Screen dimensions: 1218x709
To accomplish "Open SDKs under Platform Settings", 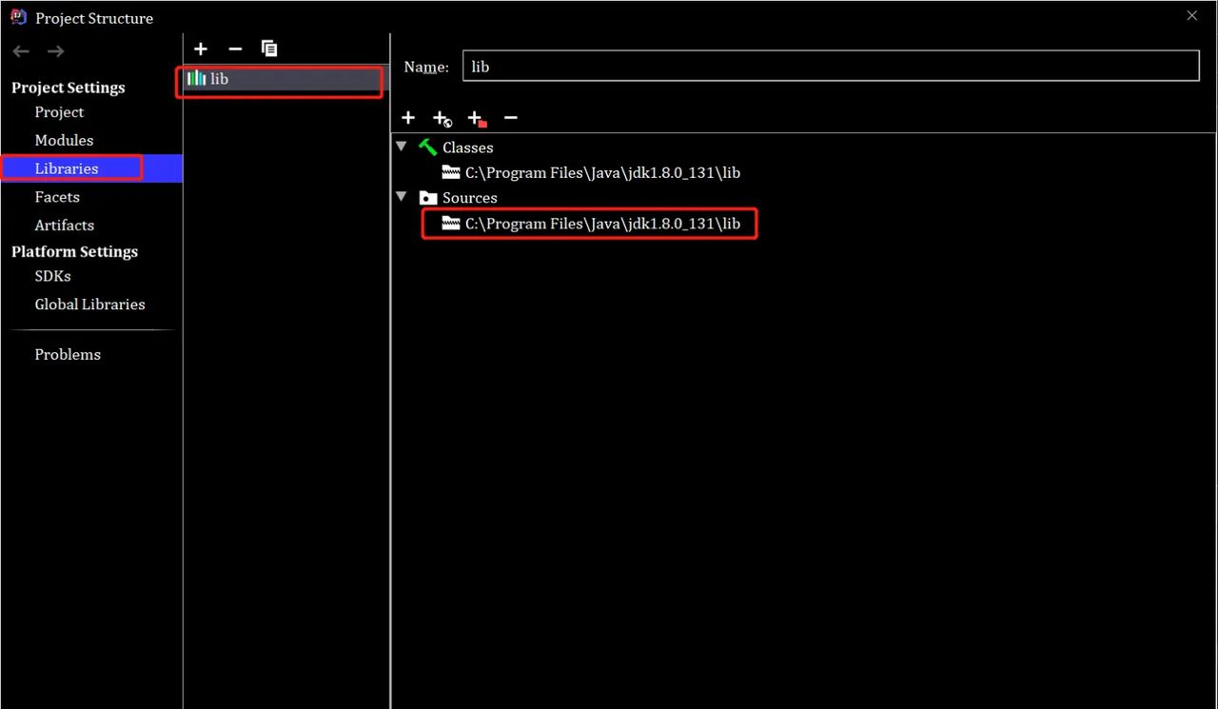I will pos(53,276).
